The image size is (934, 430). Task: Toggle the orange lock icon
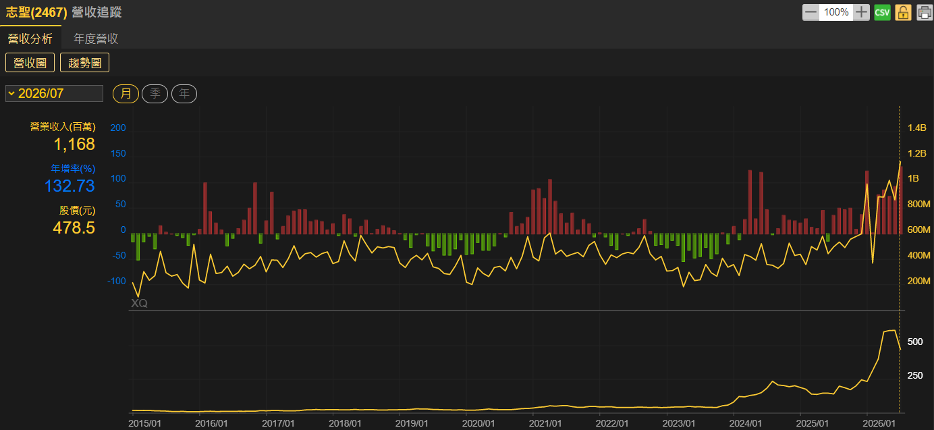(903, 12)
